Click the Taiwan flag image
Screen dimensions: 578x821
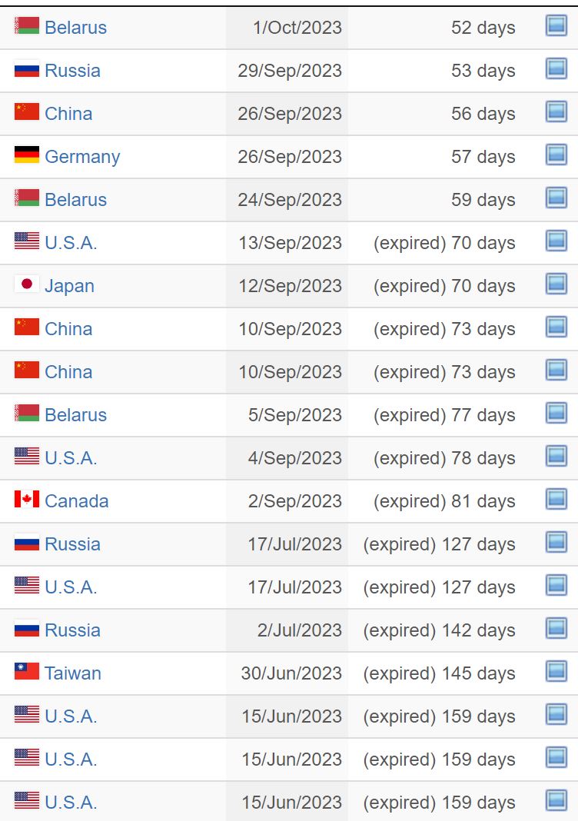27,671
